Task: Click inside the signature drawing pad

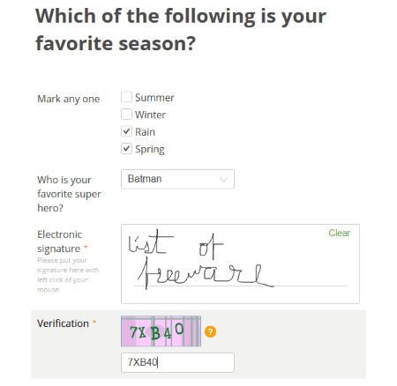Action: click(240, 264)
